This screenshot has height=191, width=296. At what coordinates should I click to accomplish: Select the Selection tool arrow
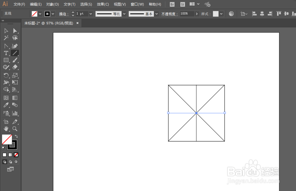click(x=6, y=30)
